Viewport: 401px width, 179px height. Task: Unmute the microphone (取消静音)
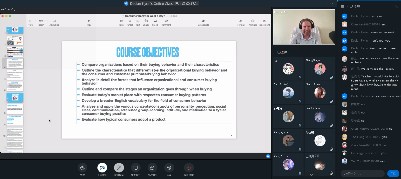[119, 168]
